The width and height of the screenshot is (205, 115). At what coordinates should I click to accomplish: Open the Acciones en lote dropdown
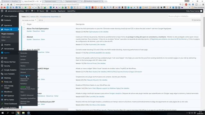tap(29, 20)
